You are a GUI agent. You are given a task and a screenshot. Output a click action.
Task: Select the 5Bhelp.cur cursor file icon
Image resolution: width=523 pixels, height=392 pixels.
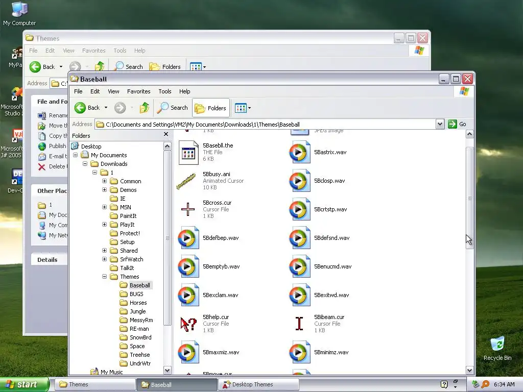(x=188, y=324)
